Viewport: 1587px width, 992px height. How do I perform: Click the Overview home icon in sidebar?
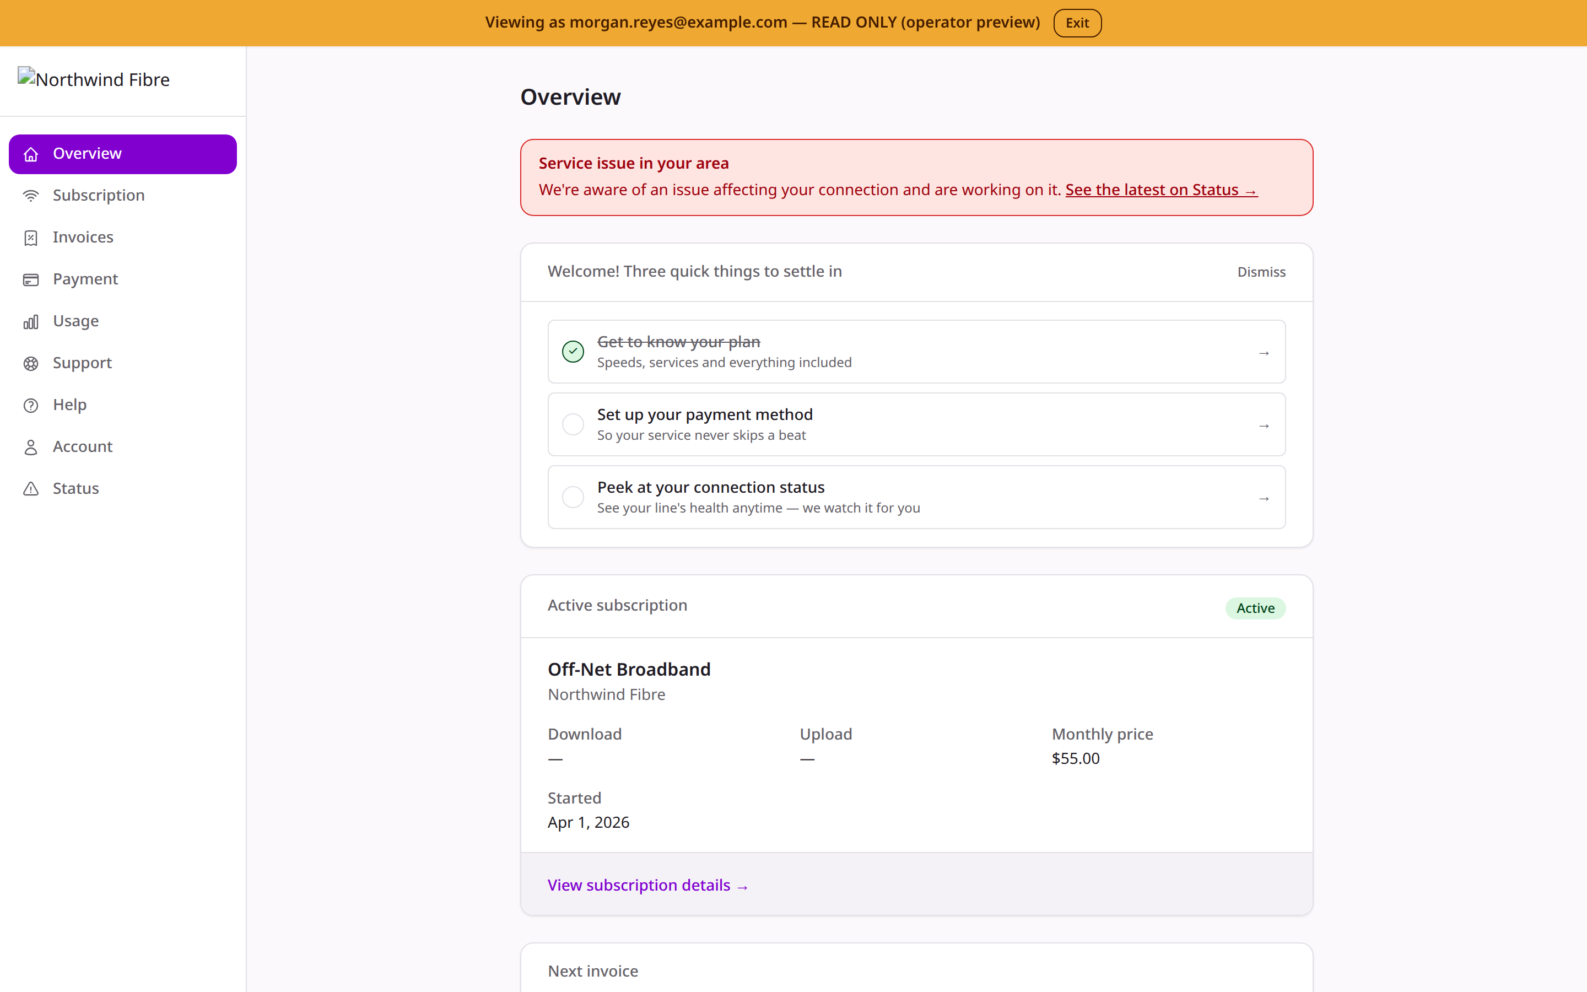[31, 154]
